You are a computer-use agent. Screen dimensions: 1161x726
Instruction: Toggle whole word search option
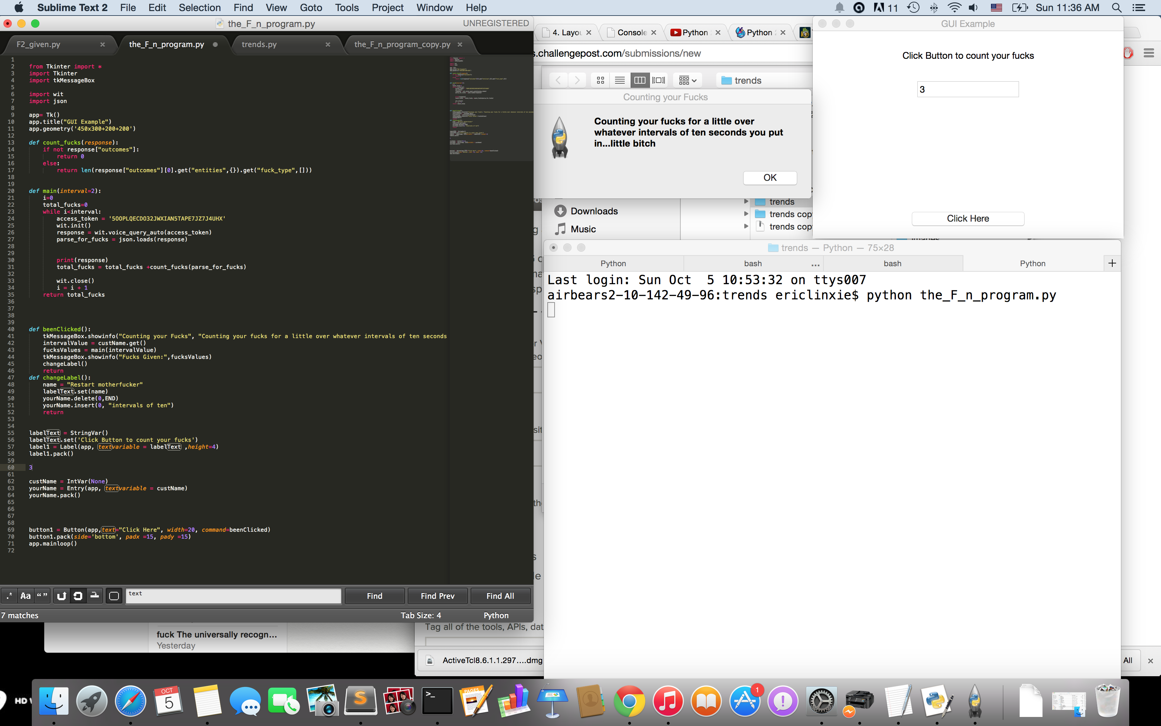[42, 596]
